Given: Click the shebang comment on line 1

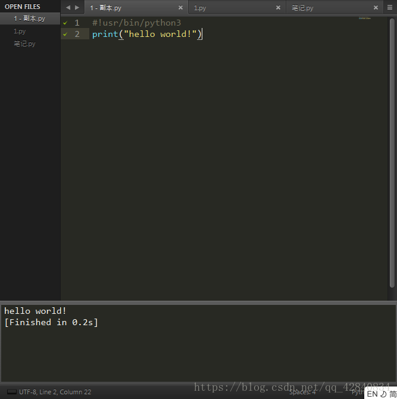Looking at the screenshot, I should pyautogui.click(x=136, y=23).
